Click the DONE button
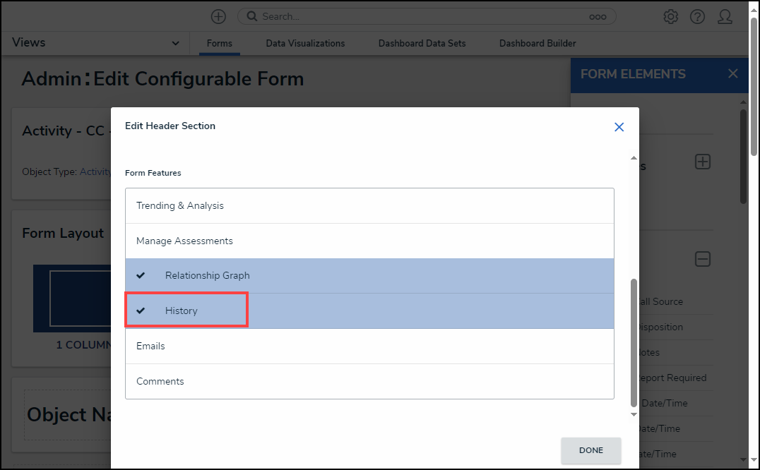 (x=590, y=450)
